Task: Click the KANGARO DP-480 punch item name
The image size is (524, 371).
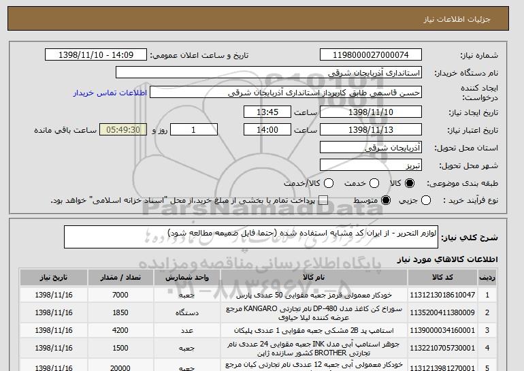Action: [x=314, y=313]
